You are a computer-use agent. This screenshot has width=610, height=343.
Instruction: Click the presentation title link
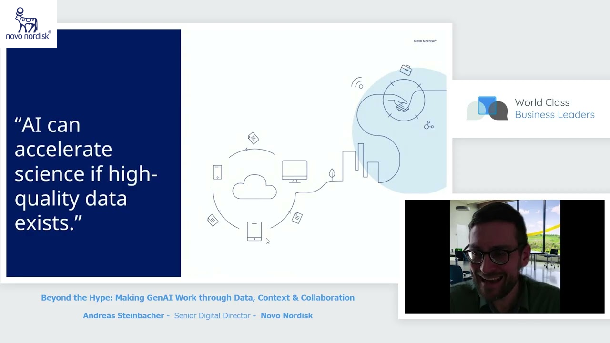tap(198, 297)
